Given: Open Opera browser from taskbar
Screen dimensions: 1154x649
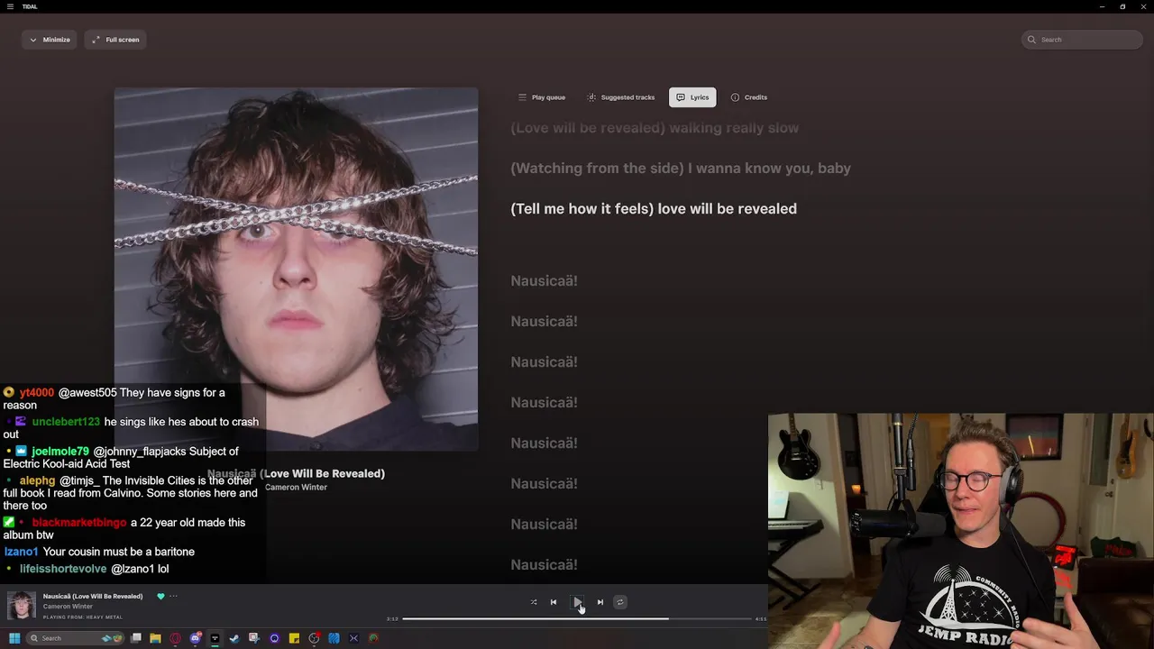Looking at the screenshot, I should coord(176,638).
